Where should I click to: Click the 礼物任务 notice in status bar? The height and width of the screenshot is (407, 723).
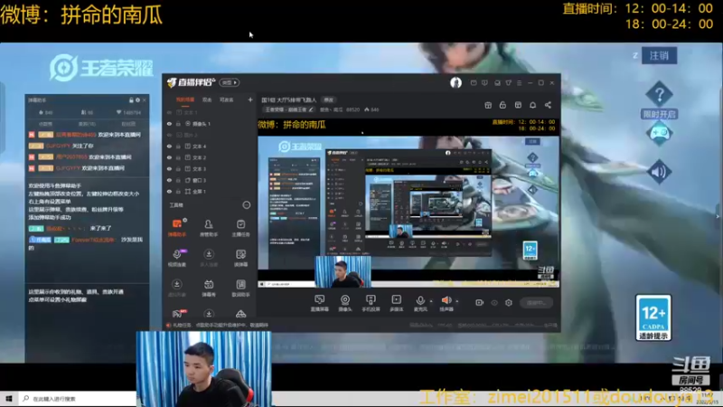[217, 326]
